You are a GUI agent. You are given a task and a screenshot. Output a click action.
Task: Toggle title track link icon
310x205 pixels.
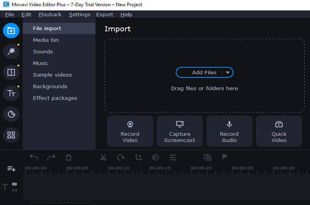pos(14,190)
